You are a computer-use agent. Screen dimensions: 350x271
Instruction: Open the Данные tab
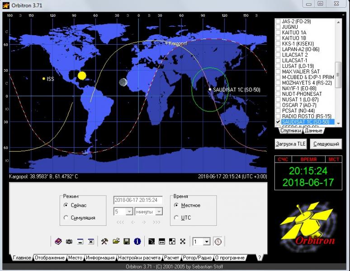[x=313, y=131]
